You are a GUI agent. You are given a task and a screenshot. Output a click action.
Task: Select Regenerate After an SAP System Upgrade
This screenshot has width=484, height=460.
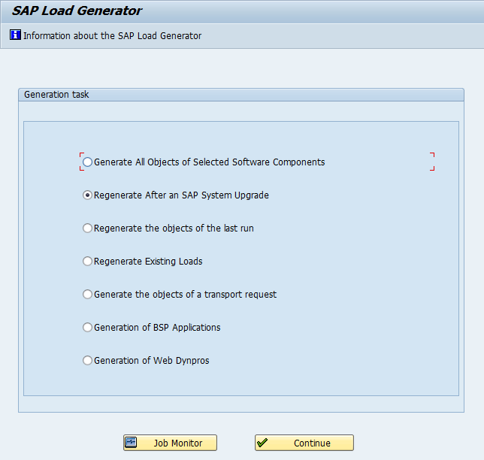click(87, 195)
